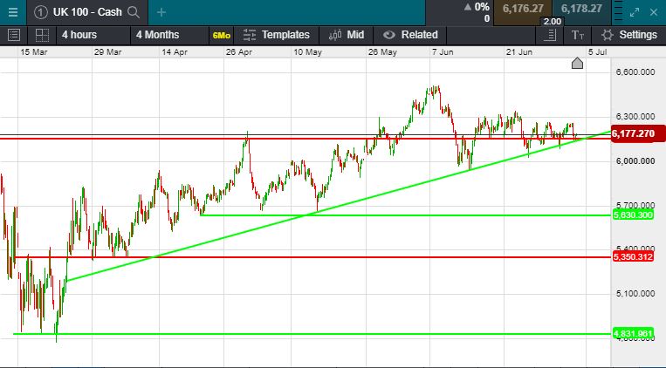The width and height of the screenshot is (666, 368).
Task: Open the text size Tt tool
Action: click(x=577, y=35)
